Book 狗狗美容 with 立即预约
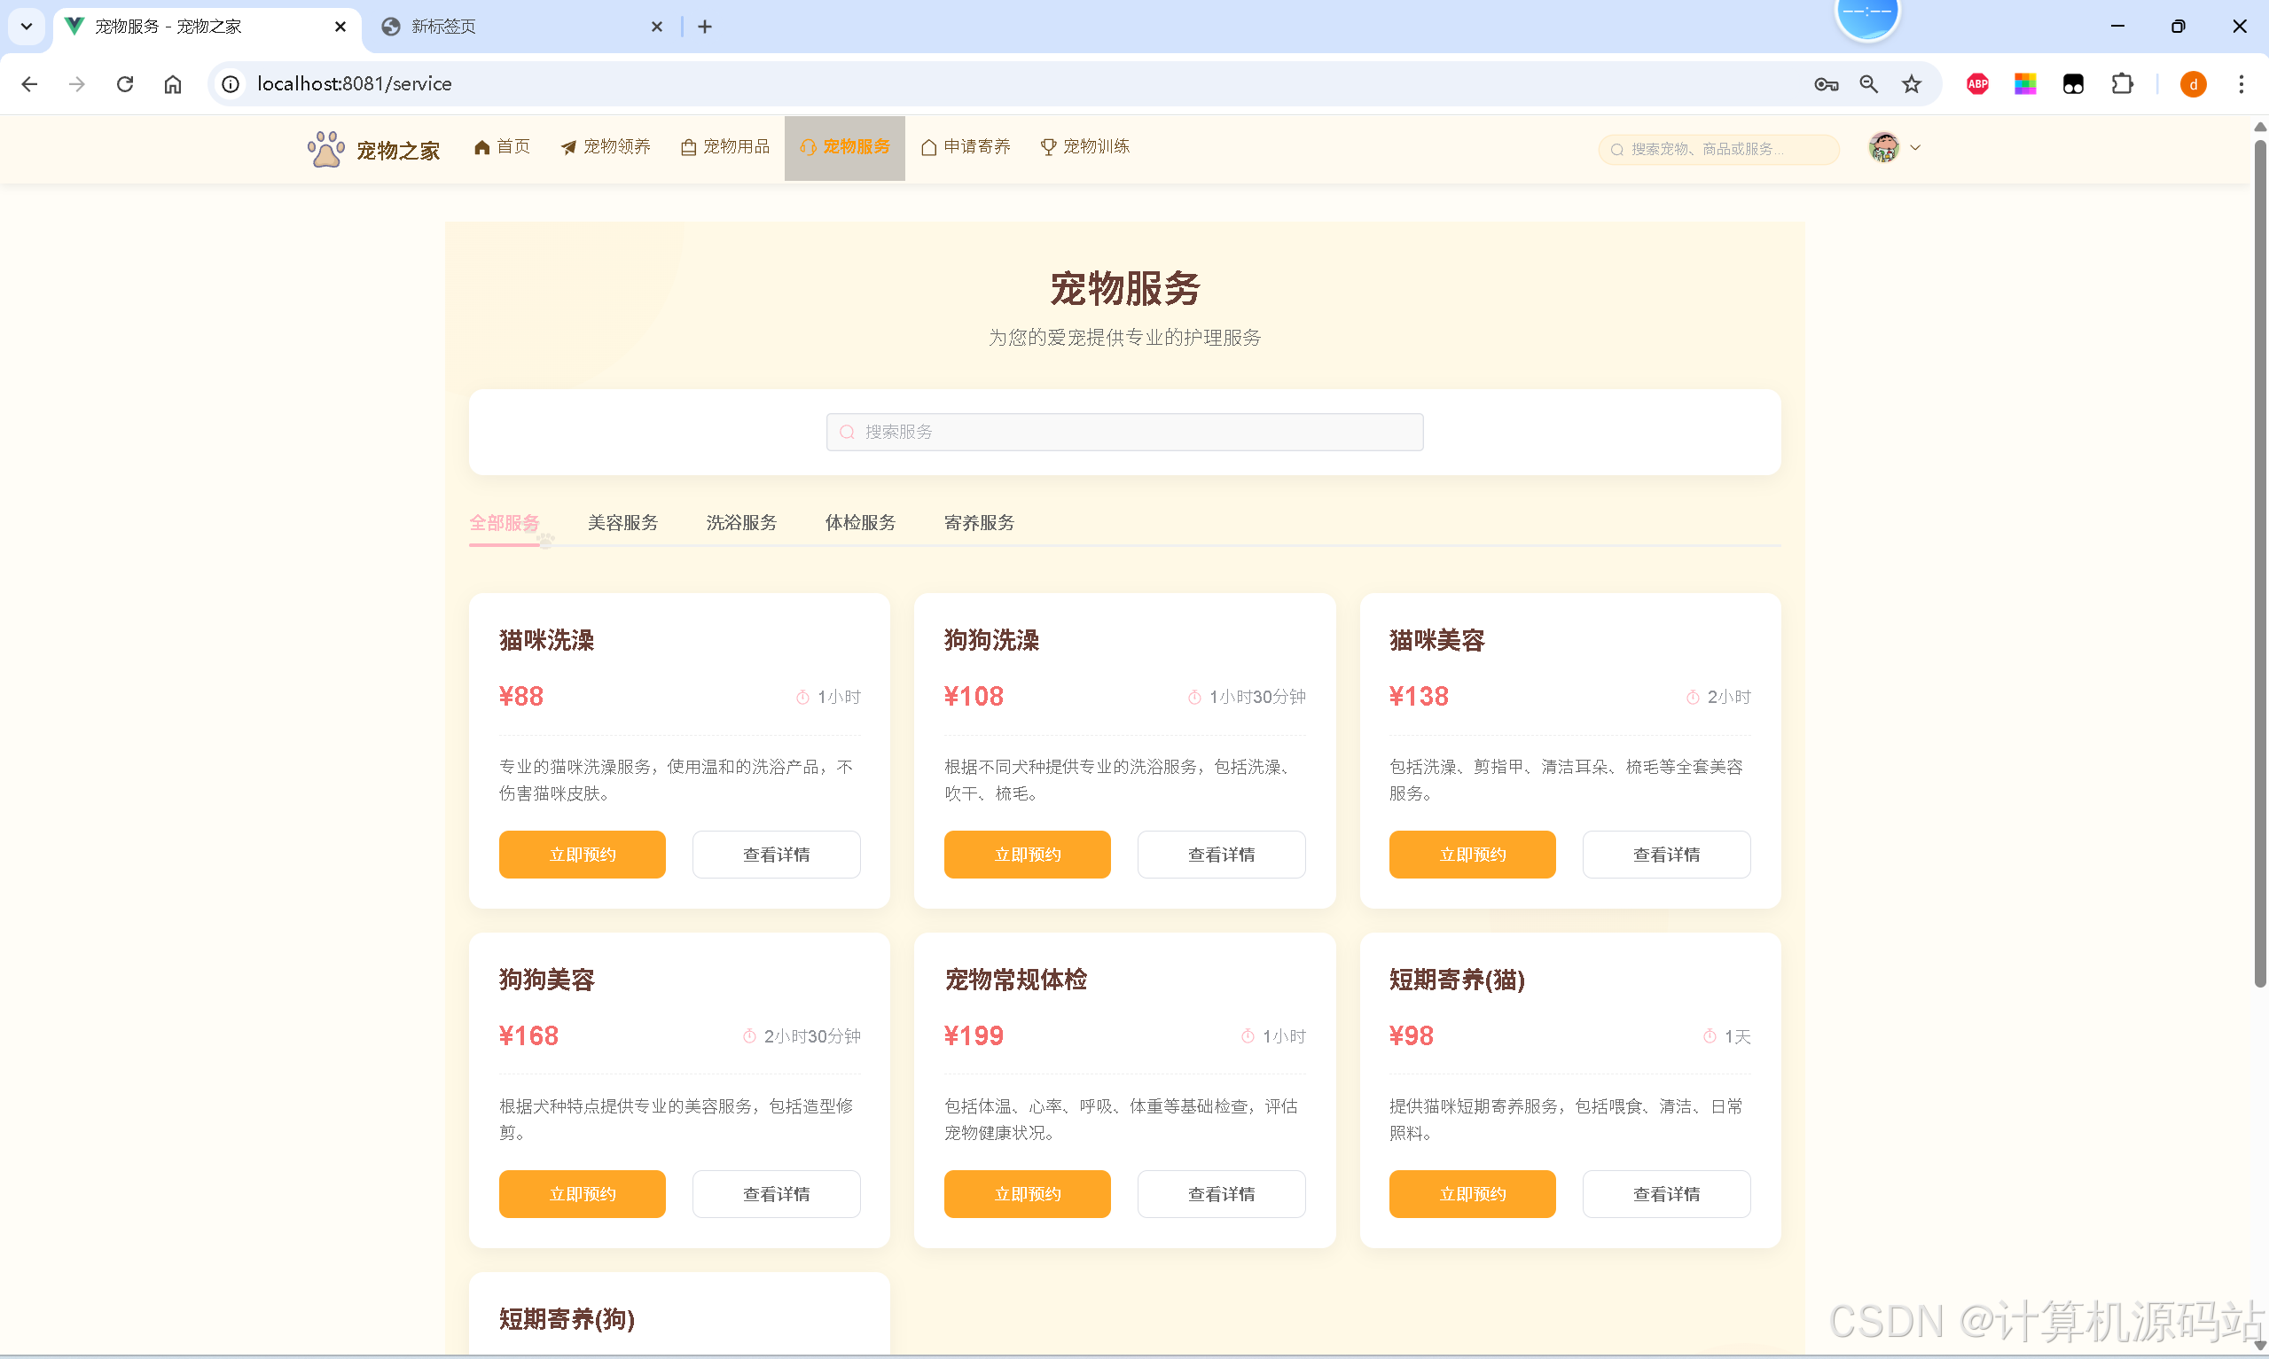Viewport: 2269px width, 1359px height. (x=583, y=1194)
